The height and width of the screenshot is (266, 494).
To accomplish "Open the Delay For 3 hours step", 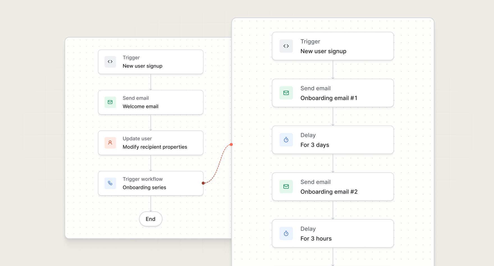I will [333, 234].
